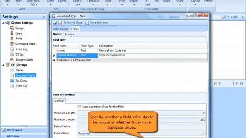Open the Input Value dropdown
The image size is (246, 138).
[204, 133]
